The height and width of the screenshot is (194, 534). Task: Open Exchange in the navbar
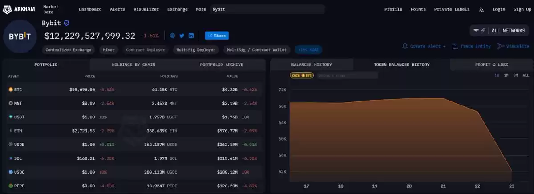click(178, 9)
